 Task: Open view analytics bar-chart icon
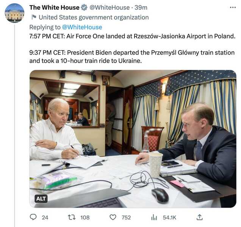[x=154, y=217]
